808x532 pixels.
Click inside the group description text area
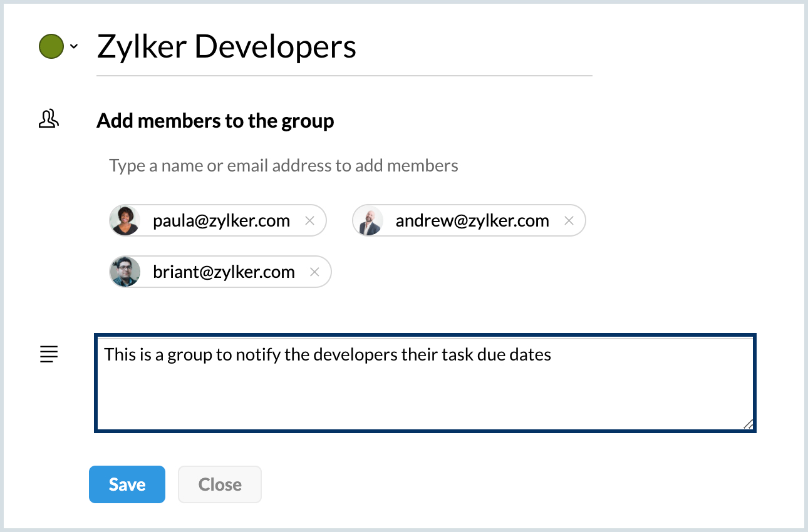pos(425,383)
